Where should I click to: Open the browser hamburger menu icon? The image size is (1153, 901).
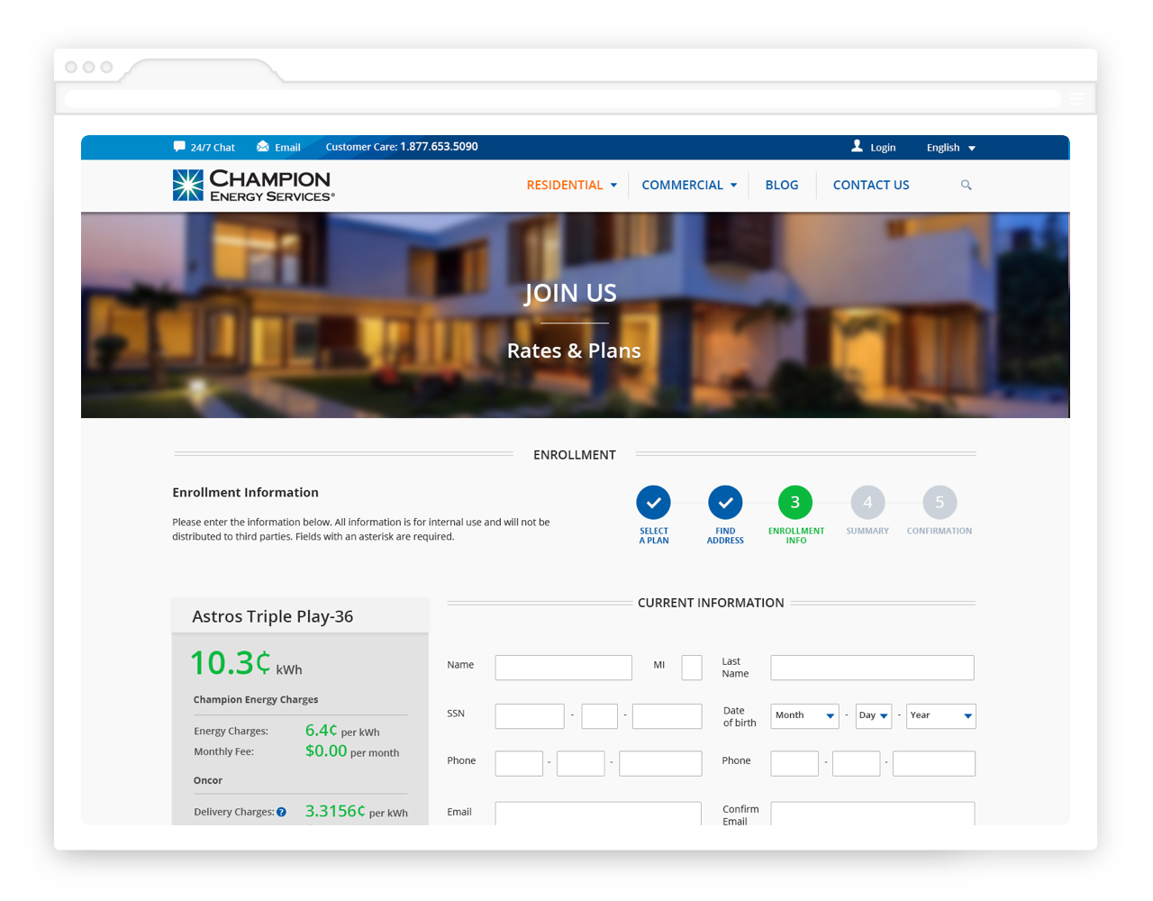(1078, 98)
